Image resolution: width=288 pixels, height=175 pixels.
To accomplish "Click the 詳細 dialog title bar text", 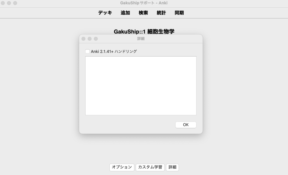I will point(141,39).
